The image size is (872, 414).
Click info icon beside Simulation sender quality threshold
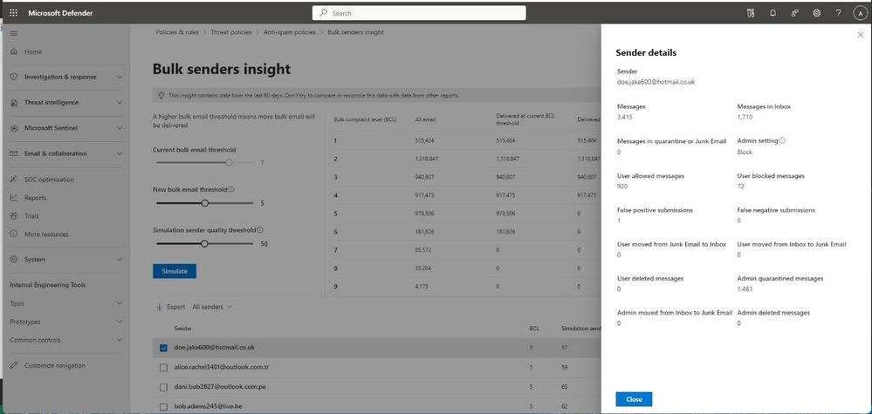click(x=260, y=230)
